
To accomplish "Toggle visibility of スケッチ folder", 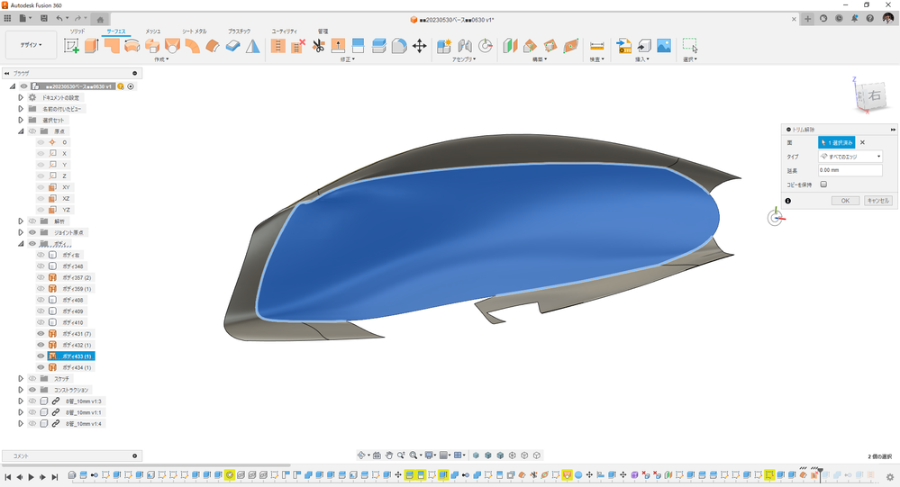I will click(x=32, y=379).
